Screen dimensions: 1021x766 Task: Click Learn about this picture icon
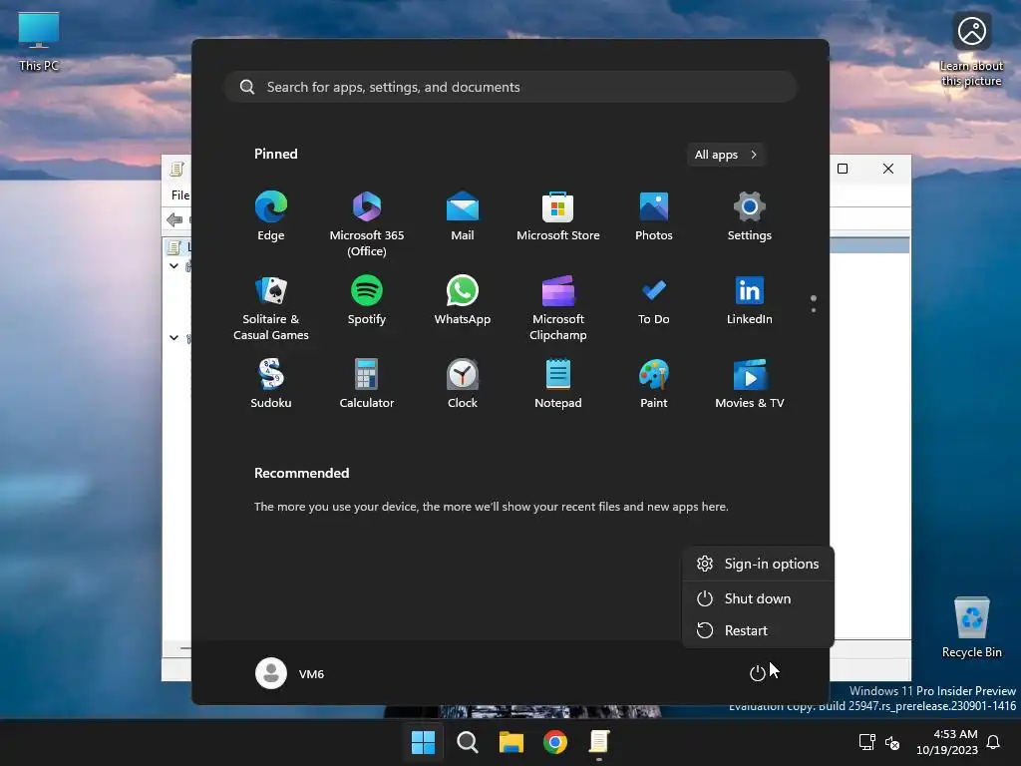(971, 50)
